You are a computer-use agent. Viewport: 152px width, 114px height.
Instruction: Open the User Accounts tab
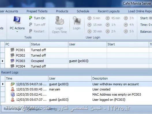pos(9,11)
